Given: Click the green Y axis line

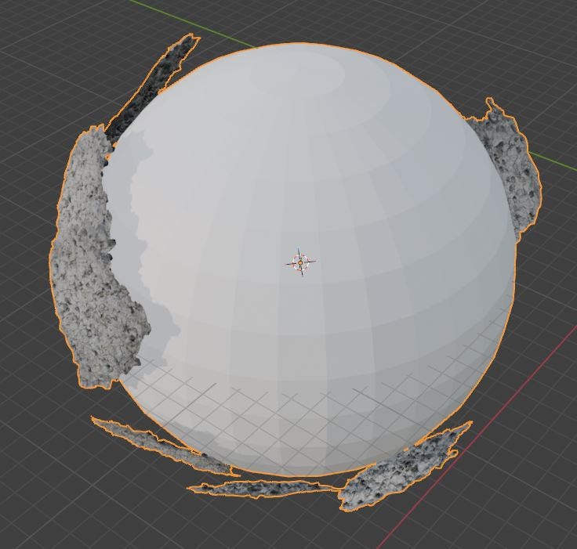Looking at the screenshot, I should [x=541, y=157].
